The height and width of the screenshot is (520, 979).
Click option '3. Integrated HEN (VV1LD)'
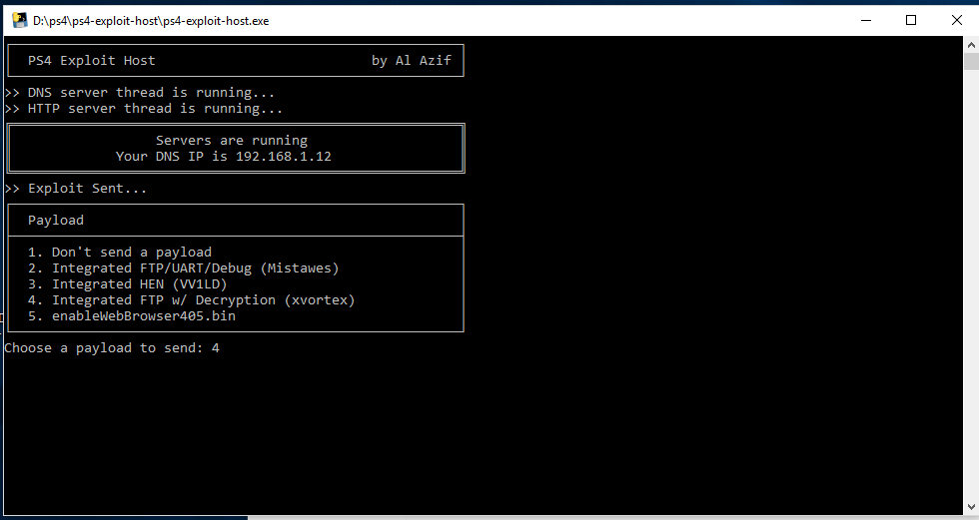tap(128, 284)
